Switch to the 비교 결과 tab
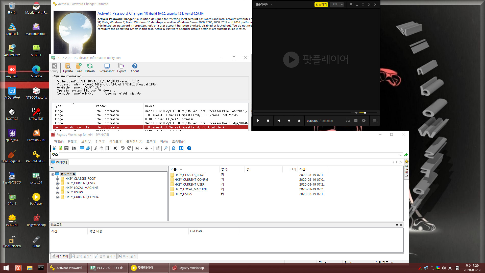The width and height of the screenshot is (485, 273). pyautogui.click(x=127, y=256)
